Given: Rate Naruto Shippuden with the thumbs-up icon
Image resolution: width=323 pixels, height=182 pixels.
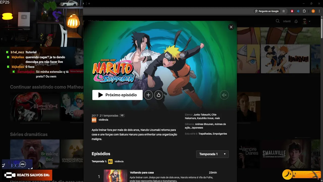Looking at the screenshot, I should point(158,95).
